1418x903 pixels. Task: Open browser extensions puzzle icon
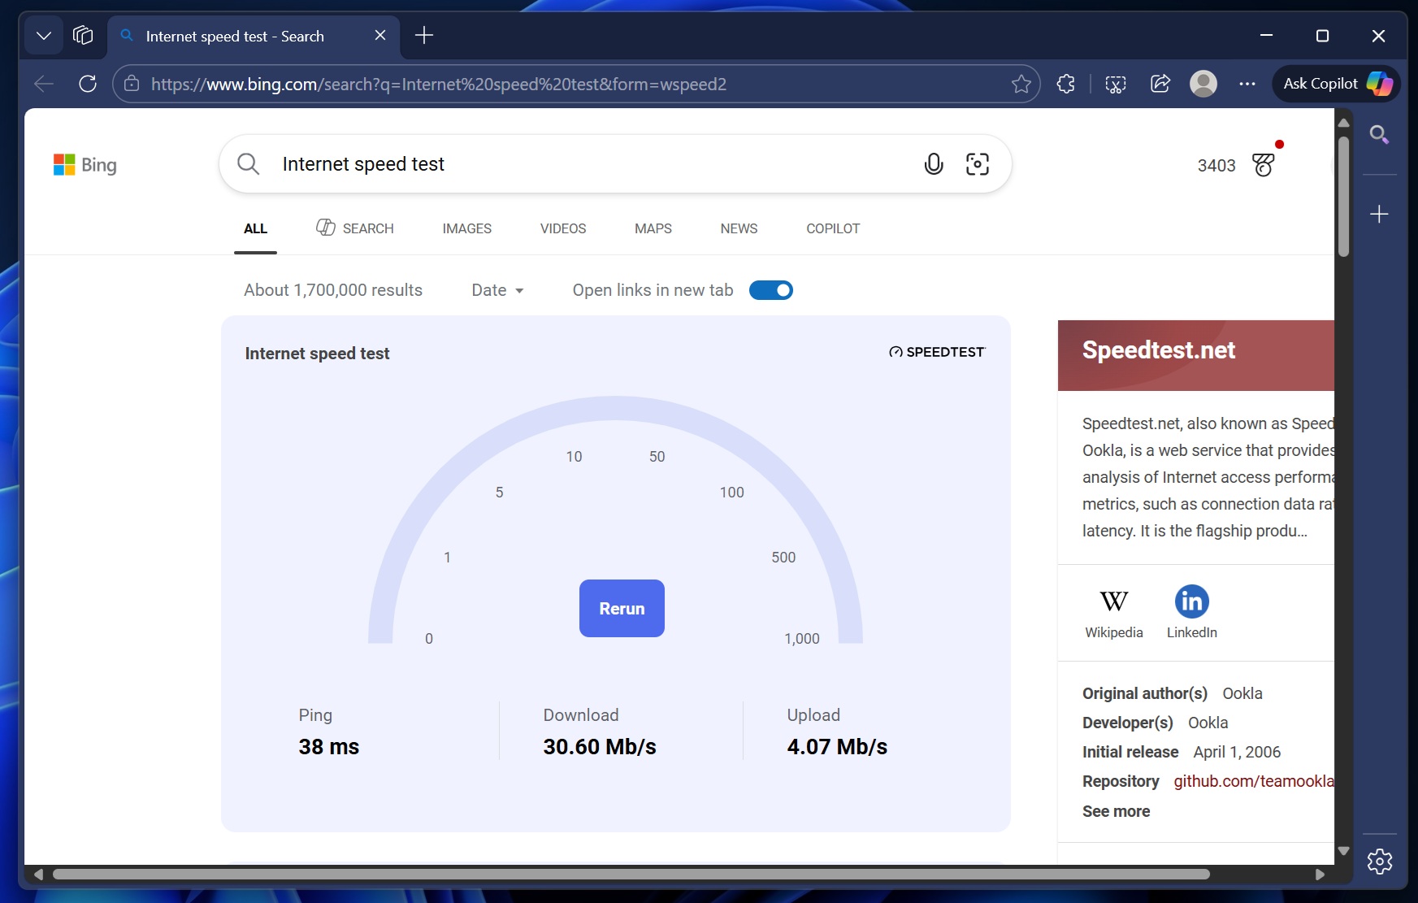pos(1065,84)
